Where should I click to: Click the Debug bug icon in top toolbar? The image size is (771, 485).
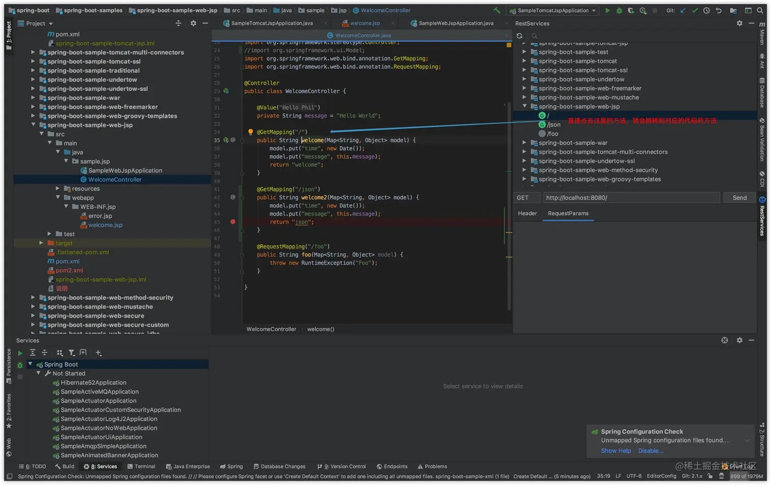619,10
